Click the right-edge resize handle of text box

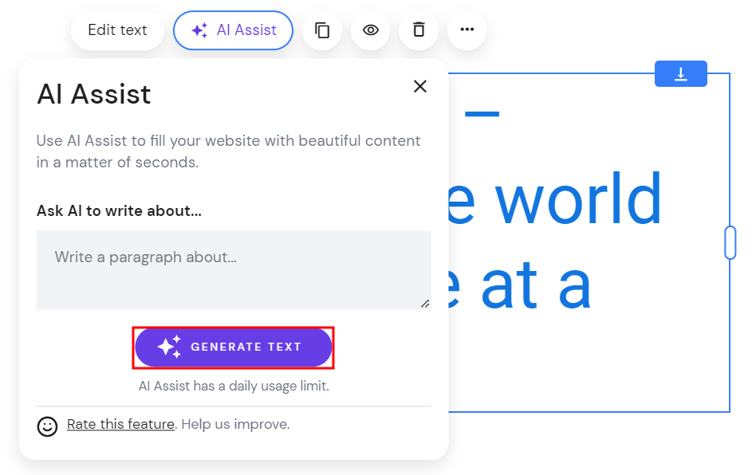pos(730,242)
